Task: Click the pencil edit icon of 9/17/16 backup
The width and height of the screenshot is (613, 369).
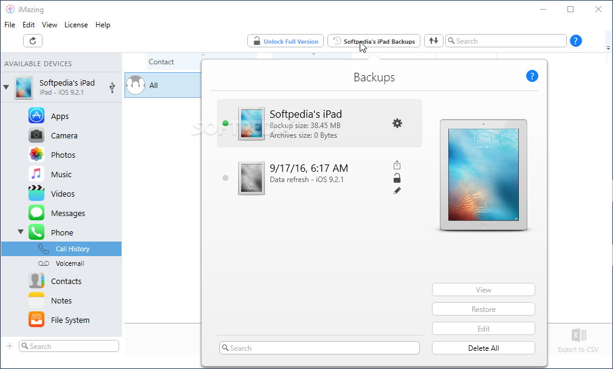Action: pos(397,191)
